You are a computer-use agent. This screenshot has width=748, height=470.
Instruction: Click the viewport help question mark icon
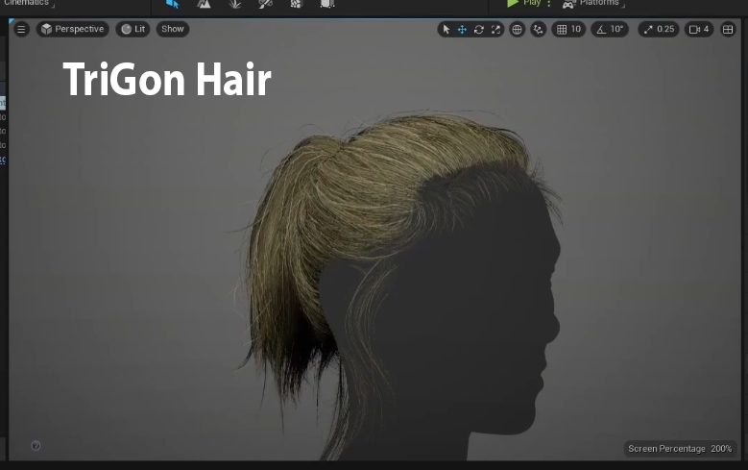(x=36, y=446)
